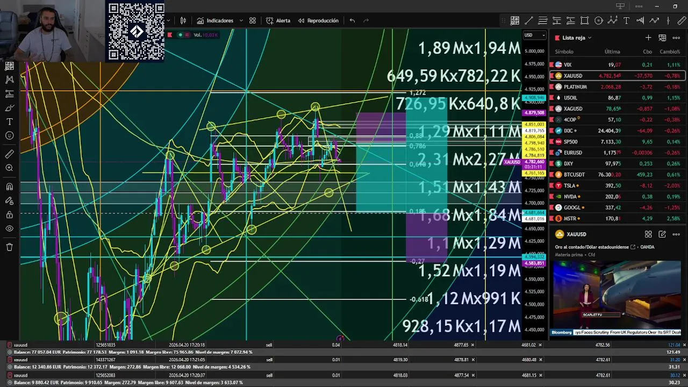The image size is (688, 387).
Task: Select the circle tool in favorites toolbar
Action: pyautogui.click(x=599, y=20)
